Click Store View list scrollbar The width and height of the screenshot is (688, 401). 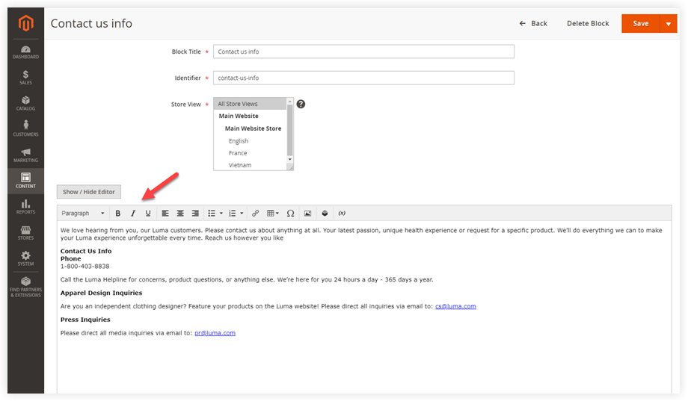[289, 130]
